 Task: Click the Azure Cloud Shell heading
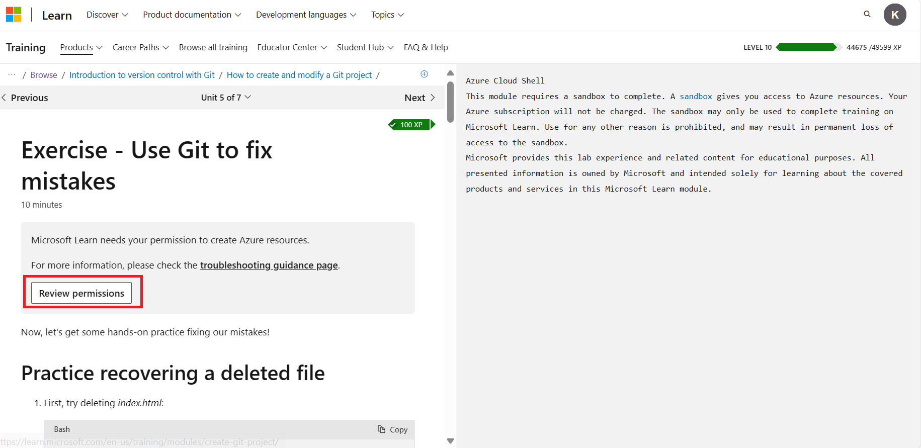pos(505,80)
